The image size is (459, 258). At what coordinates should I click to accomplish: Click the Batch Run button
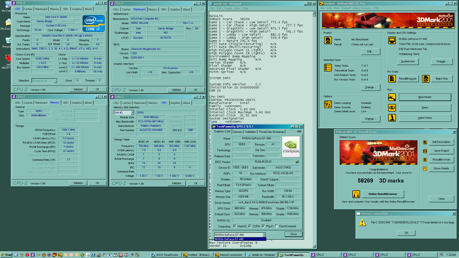tap(442, 79)
